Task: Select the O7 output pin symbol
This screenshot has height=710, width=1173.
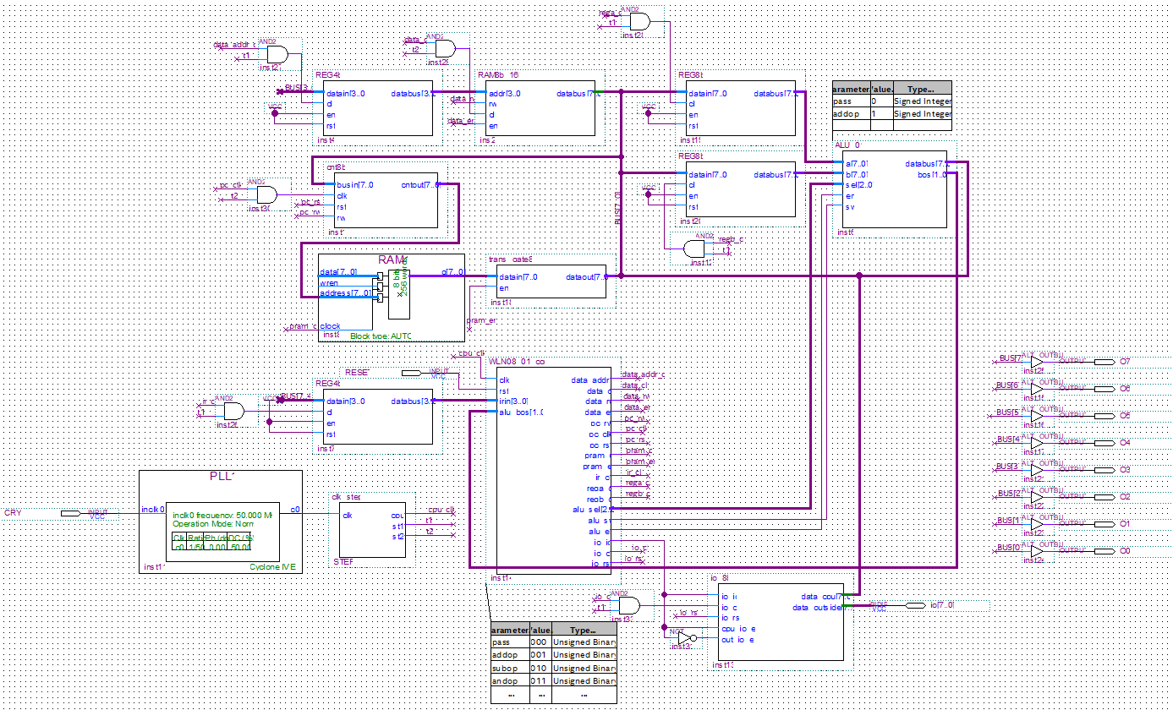Action: [1103, 362]
